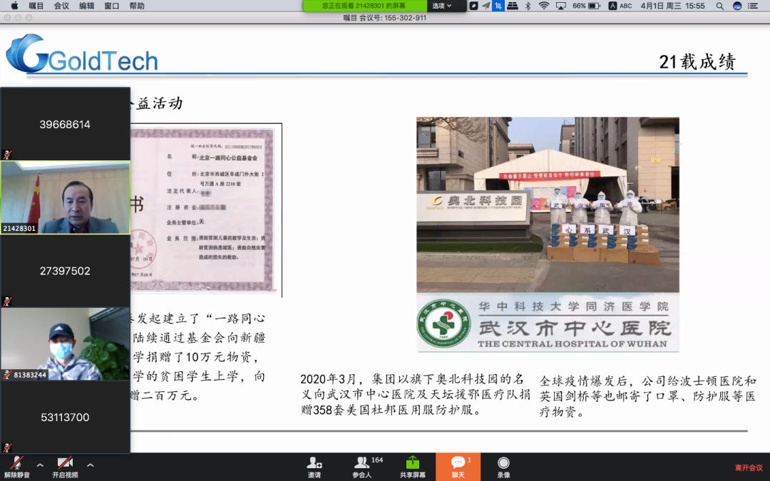Select the participant tile 27397502

pyautogui.click(x=66, y=271)
